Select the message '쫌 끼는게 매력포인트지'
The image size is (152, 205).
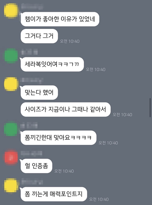[54, 194]
